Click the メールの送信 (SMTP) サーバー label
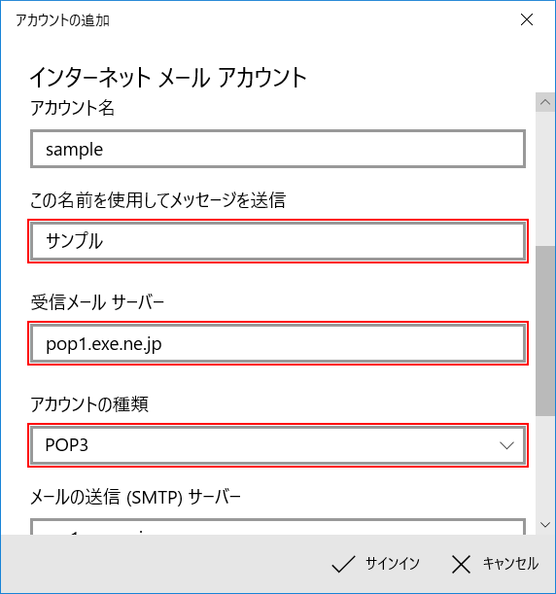This screenshot has height=594, width=556. pos(135,497)
